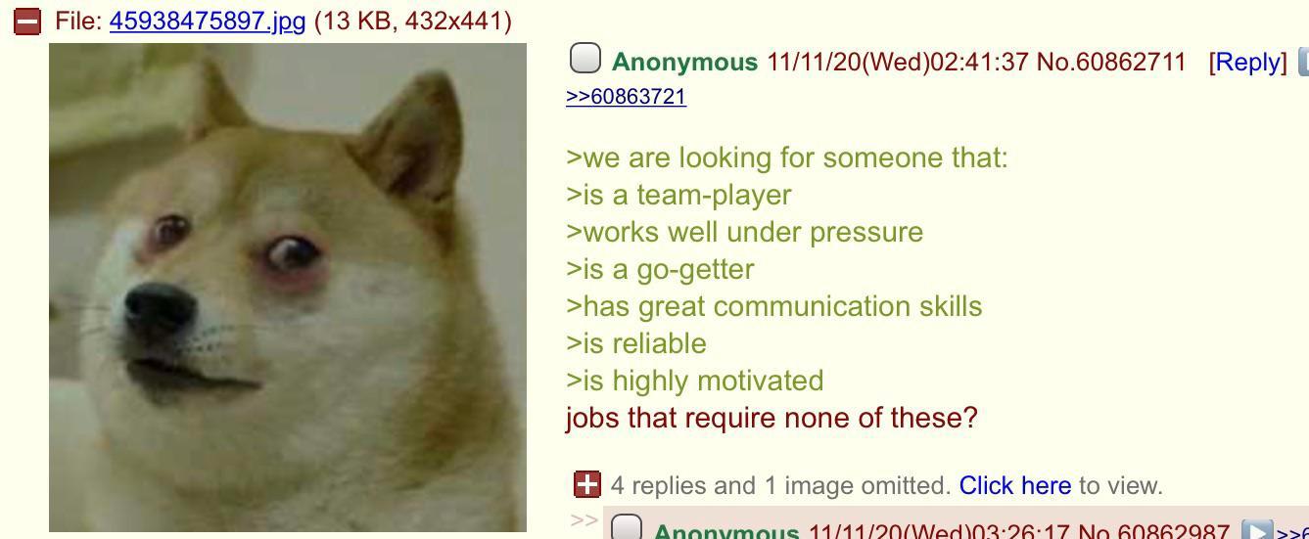Image resolution: width=1309 pixels, height=539 pixels.
Task: Expand the doge image thumbnail
Action: click(x=288, y=288)
